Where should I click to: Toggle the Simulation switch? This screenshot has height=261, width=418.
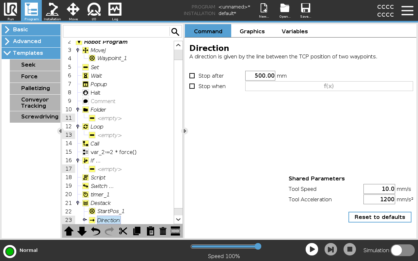pos(402,250)
